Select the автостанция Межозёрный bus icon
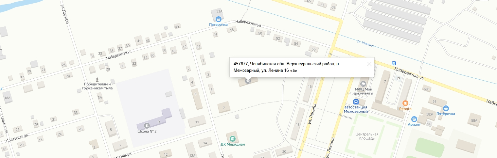This screenshot has height=158, width=497. point(356,102)
